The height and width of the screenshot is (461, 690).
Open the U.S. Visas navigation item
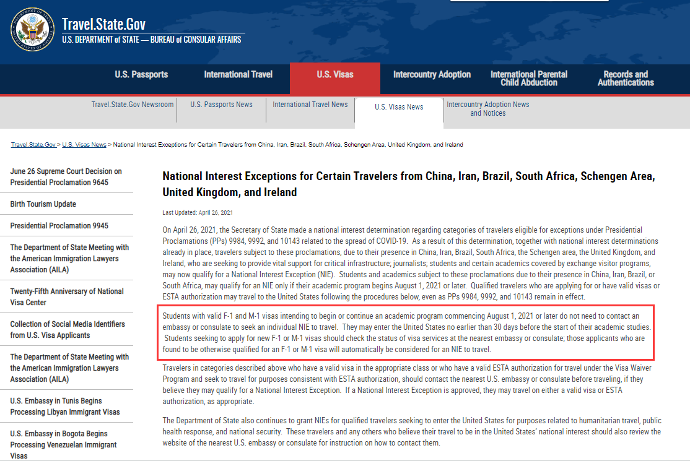pyautogui.click(x=335, y=74)
